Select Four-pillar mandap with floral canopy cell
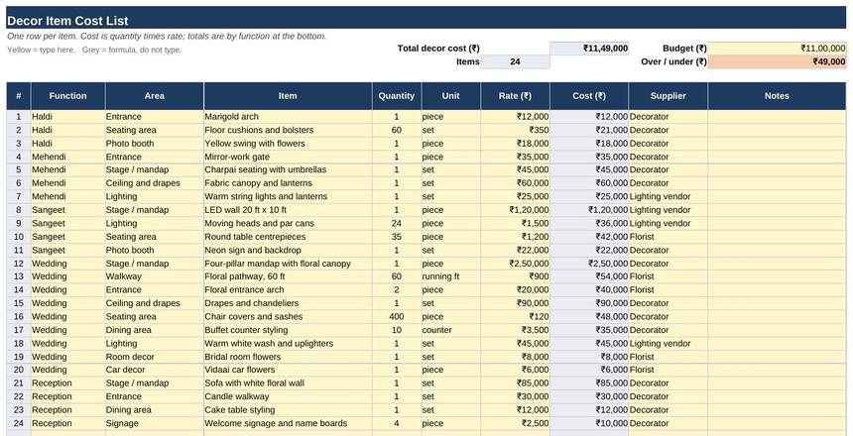Screen dimensions: 853x436 tap(288, 264)
